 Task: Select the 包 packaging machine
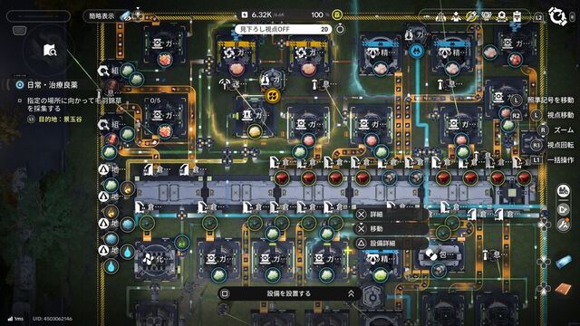pyautogui.click(x=438, y=255)
